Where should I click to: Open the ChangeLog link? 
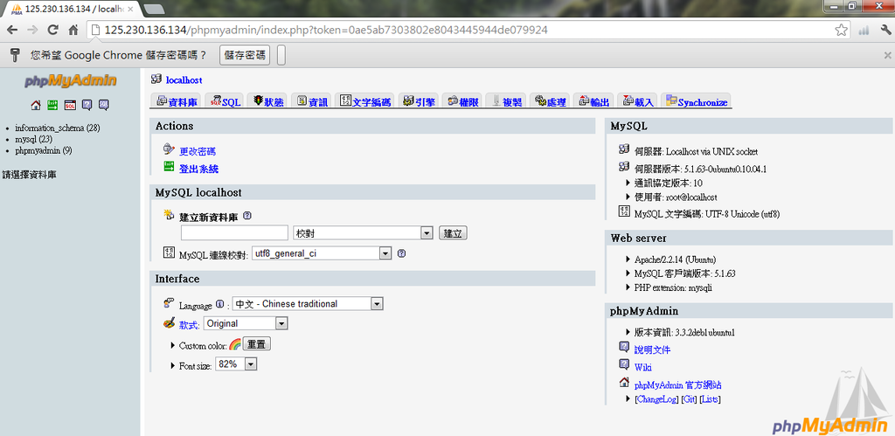coord(657,399)
